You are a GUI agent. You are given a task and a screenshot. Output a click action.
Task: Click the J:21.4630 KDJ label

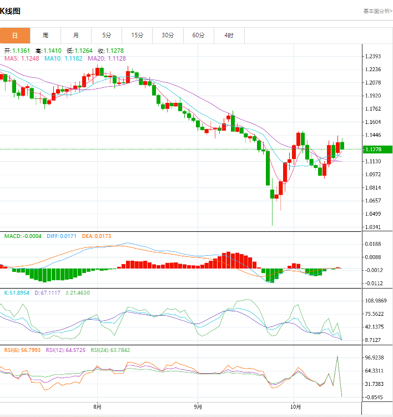[x=78, y=293]
